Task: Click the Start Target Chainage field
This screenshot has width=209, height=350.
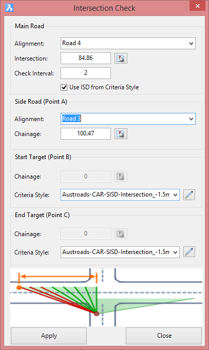Action: pyautogui.click(x=86, y=177)
